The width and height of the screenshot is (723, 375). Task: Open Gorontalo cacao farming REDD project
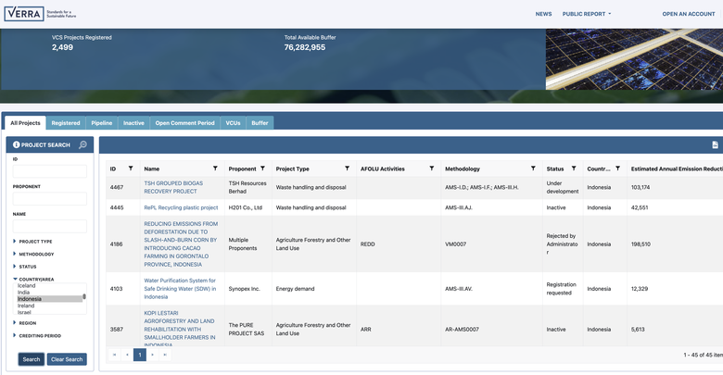(181, 244)
